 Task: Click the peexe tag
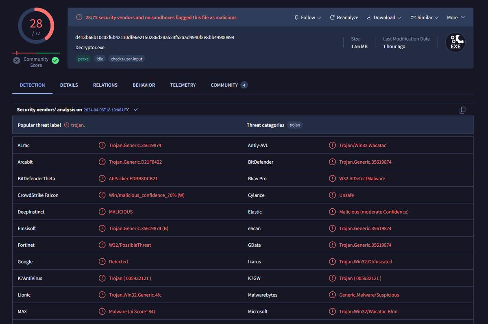[x=84, y=59]
